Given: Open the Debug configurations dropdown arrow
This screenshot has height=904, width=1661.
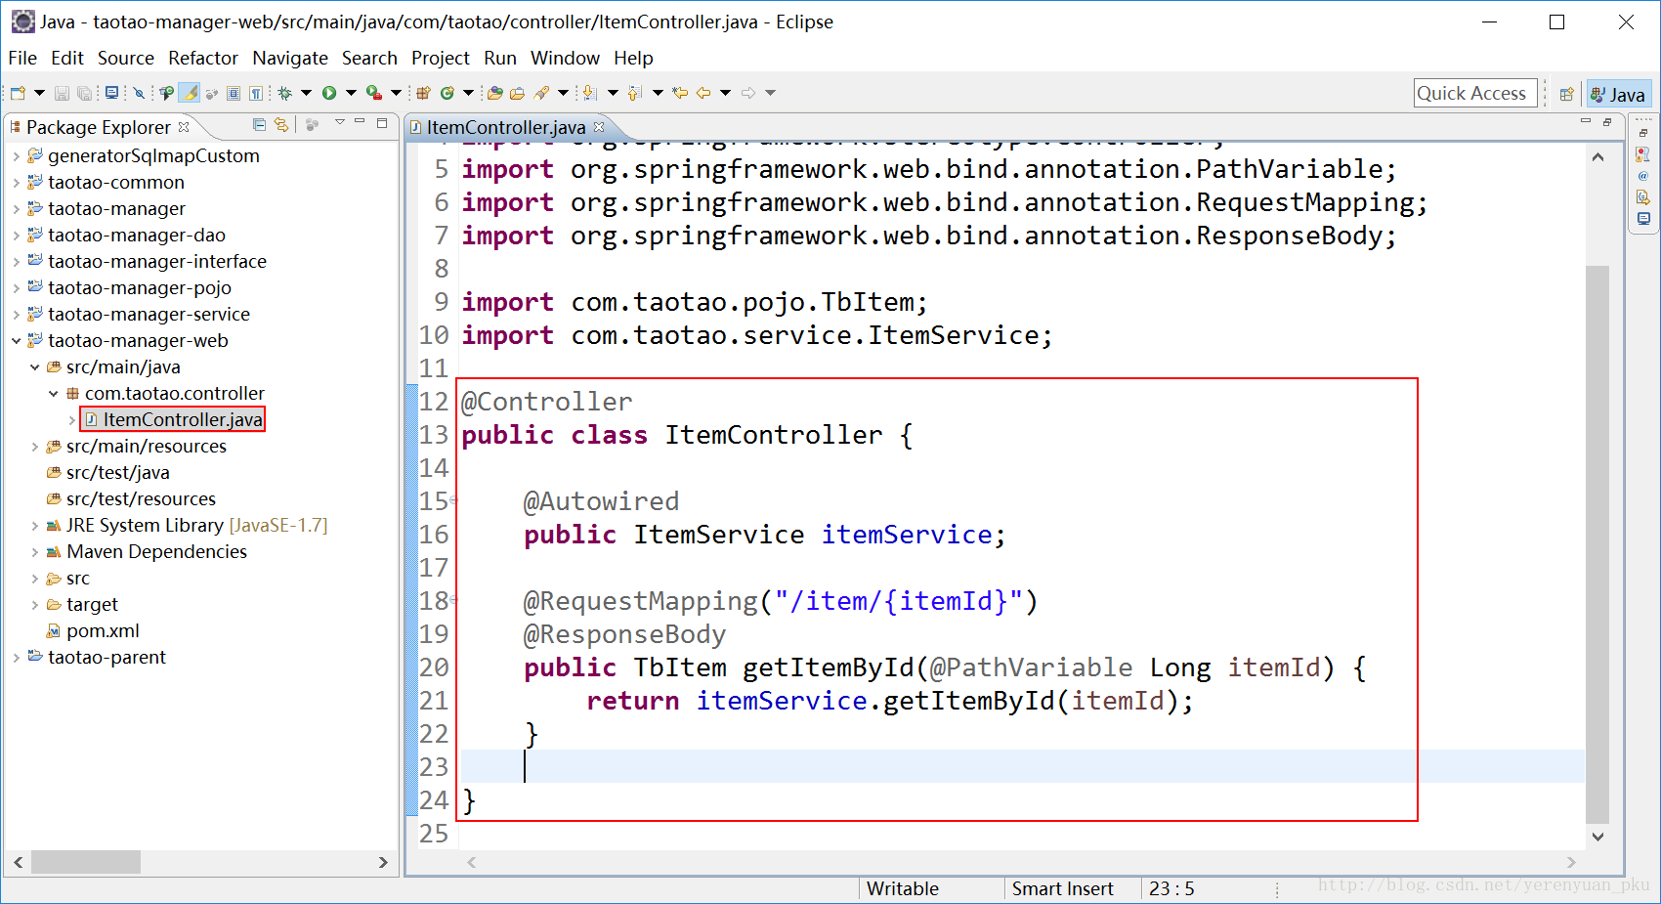Looking at the screenshot, I should click(306, 93).
